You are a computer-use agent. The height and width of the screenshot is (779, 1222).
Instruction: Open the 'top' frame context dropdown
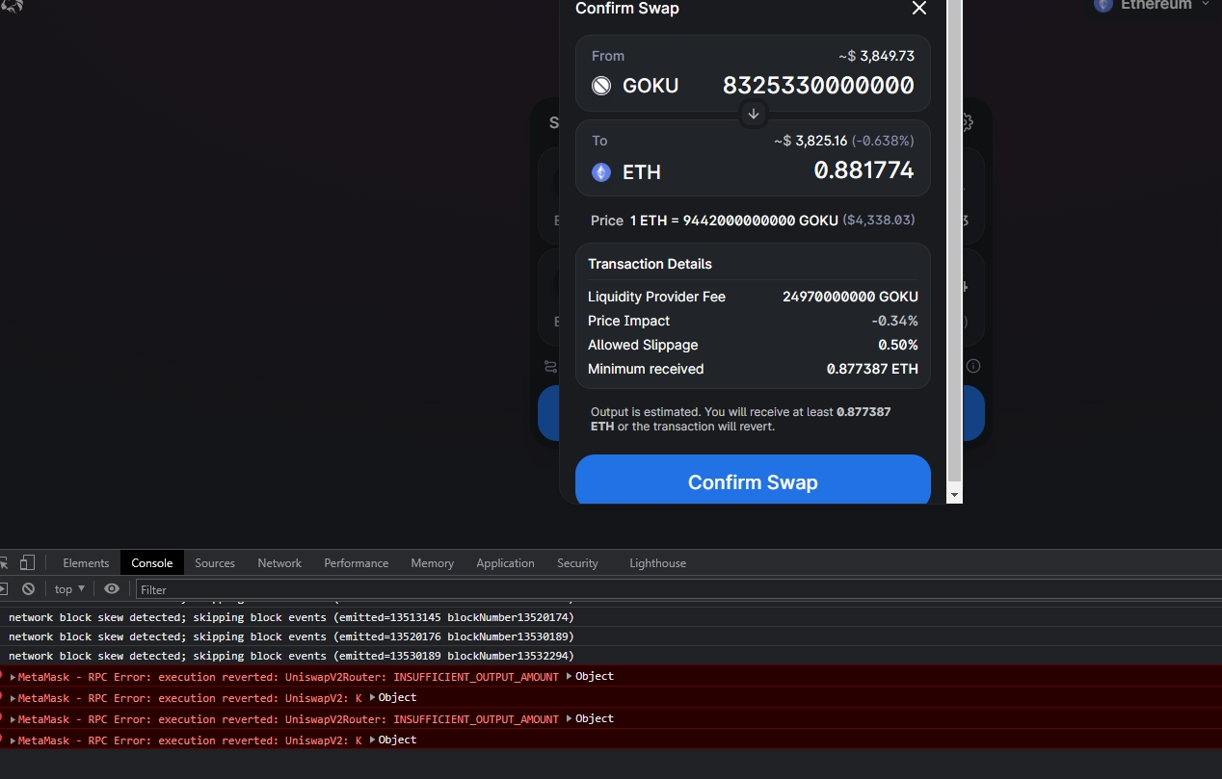[x=67, y=588]
